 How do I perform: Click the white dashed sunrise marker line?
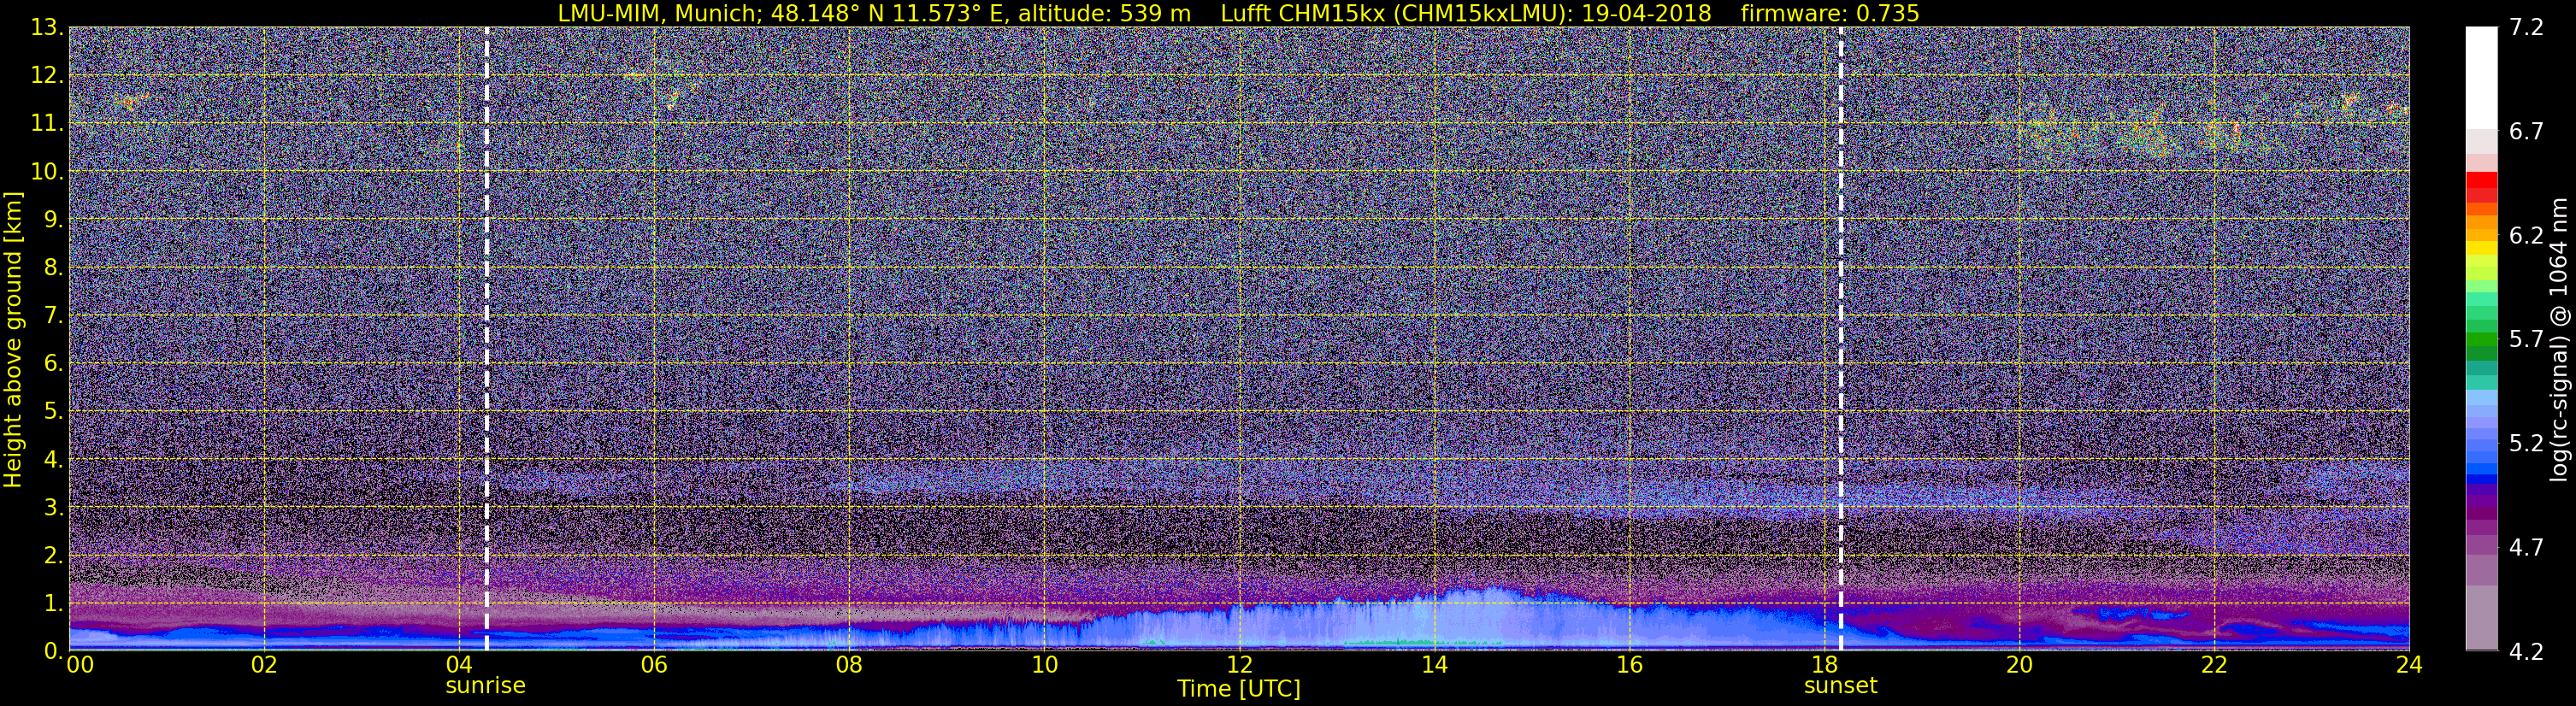[487, 338]
